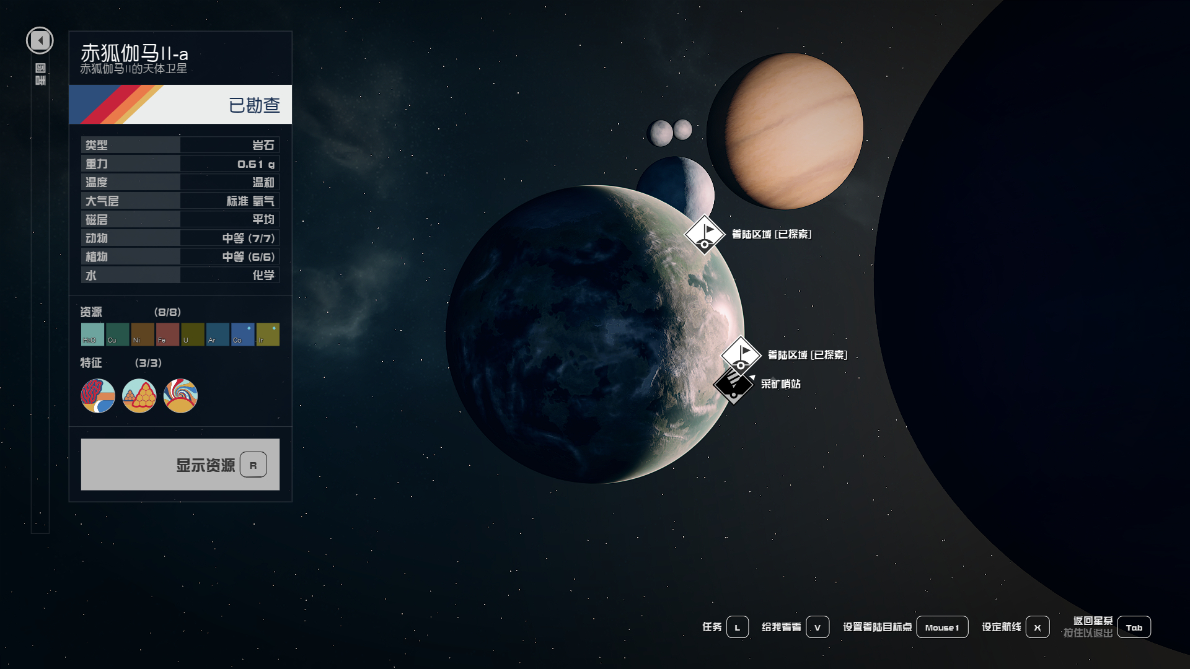Click the 大气层 标准 氧气 row
1190x669 pixels.
(x=180, y=201)
